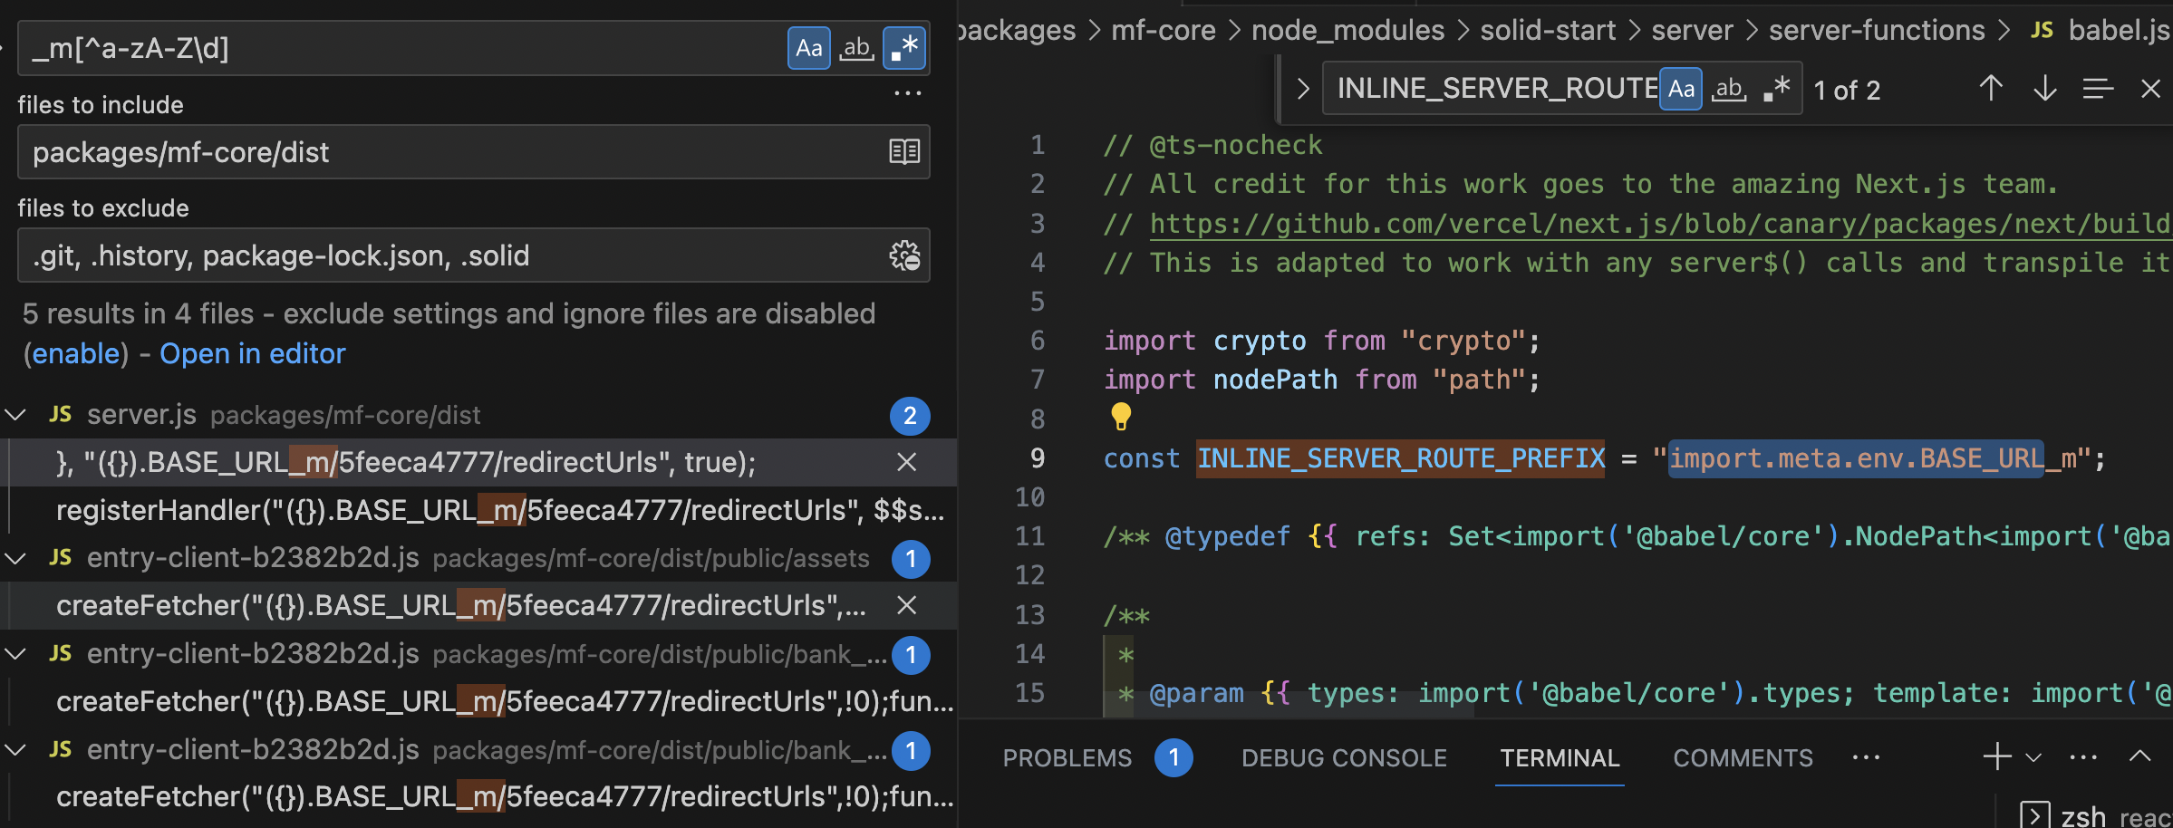The image size is (2173, 828).
Task: Click the lightbulb quick fix icon on line 8
Action: pos(1121,418)
